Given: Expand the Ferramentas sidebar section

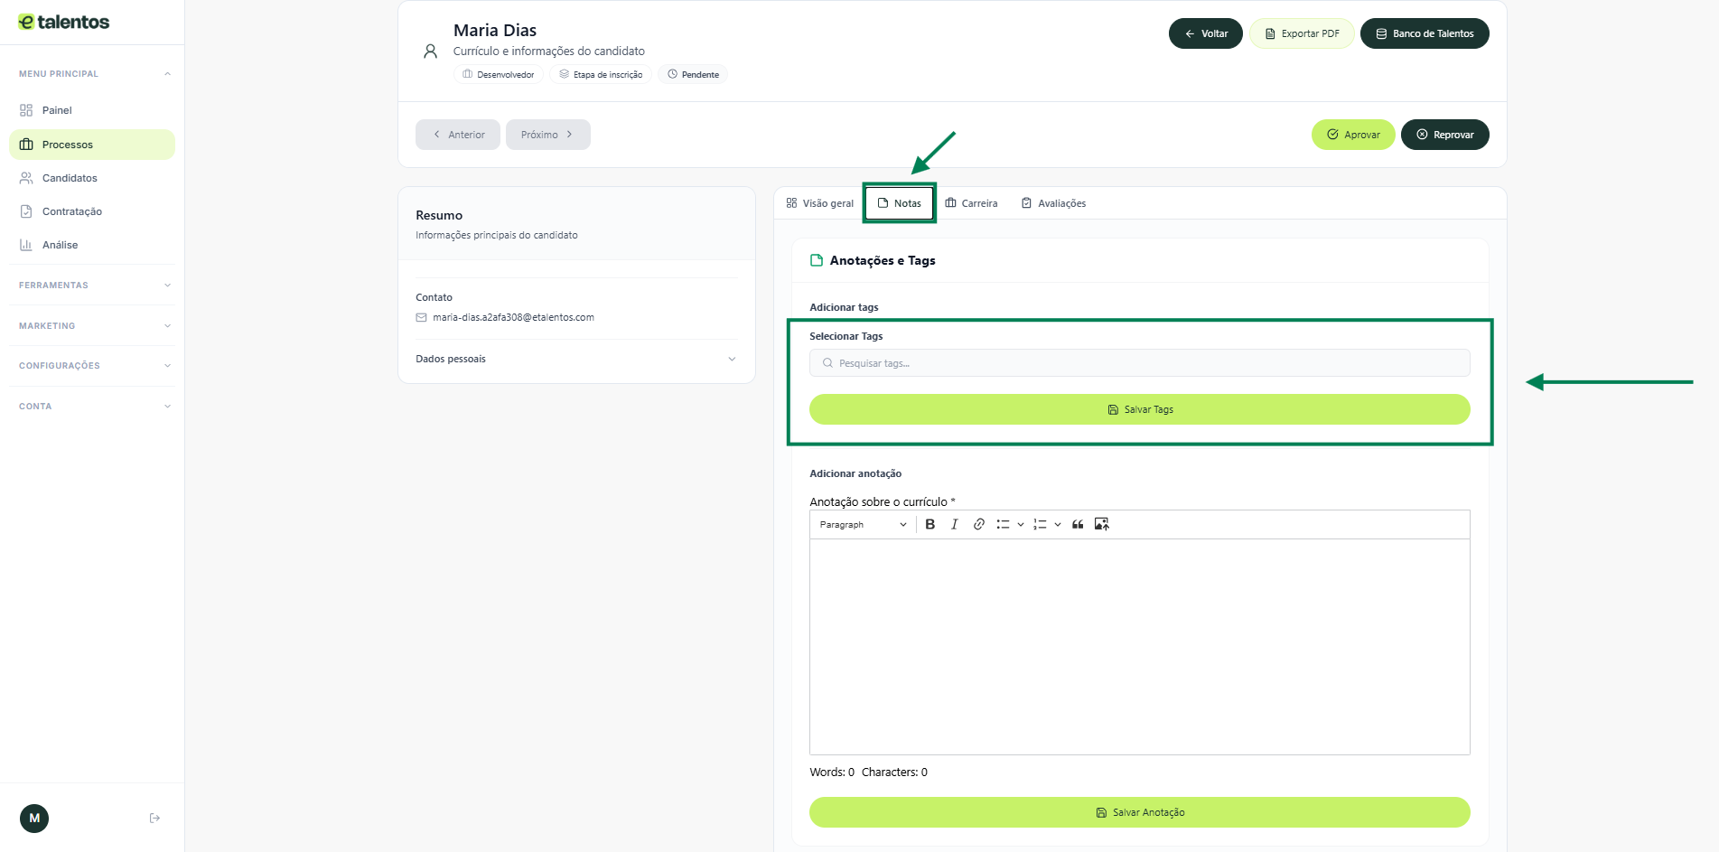Looking at the screenshot, I should [92, 286].
